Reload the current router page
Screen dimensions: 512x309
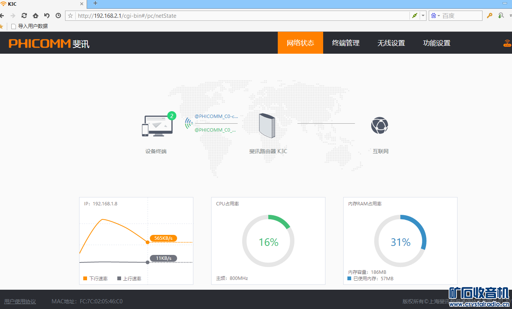pyautogui.click(x=24, y=16)
